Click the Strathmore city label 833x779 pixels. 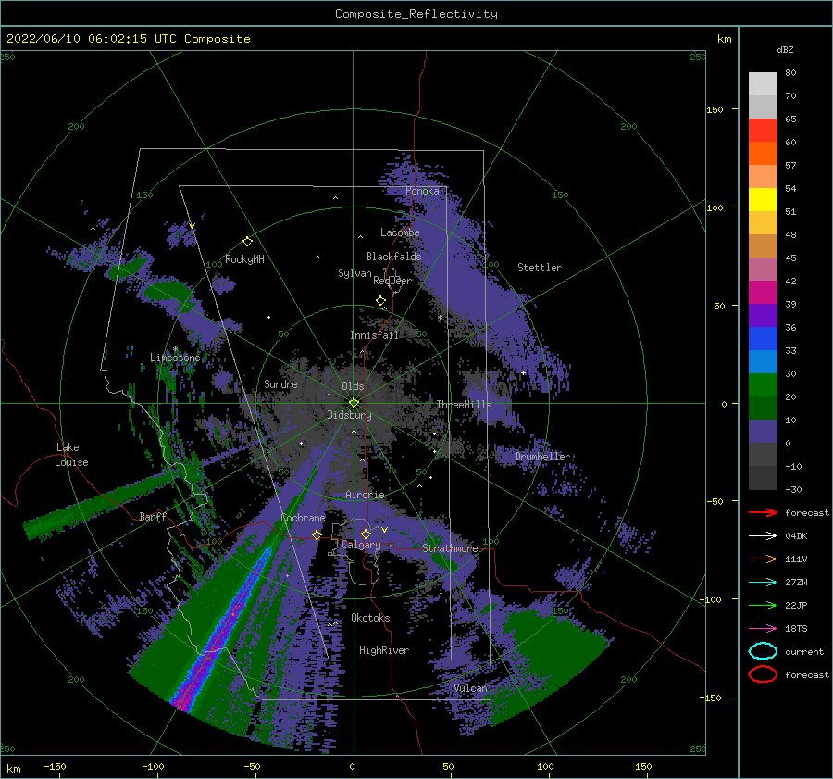point(450,548)
